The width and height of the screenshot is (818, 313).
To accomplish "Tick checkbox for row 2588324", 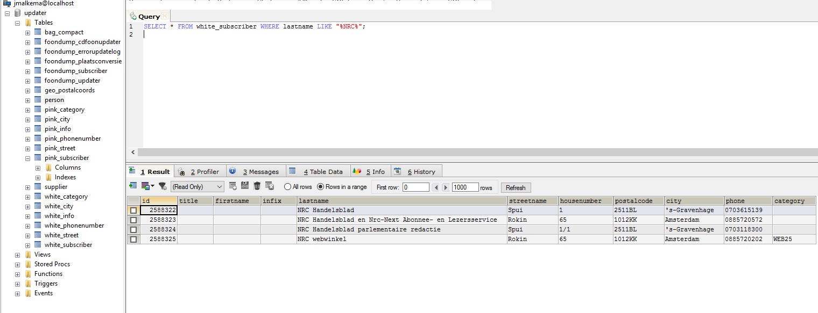I will point(133,230).
